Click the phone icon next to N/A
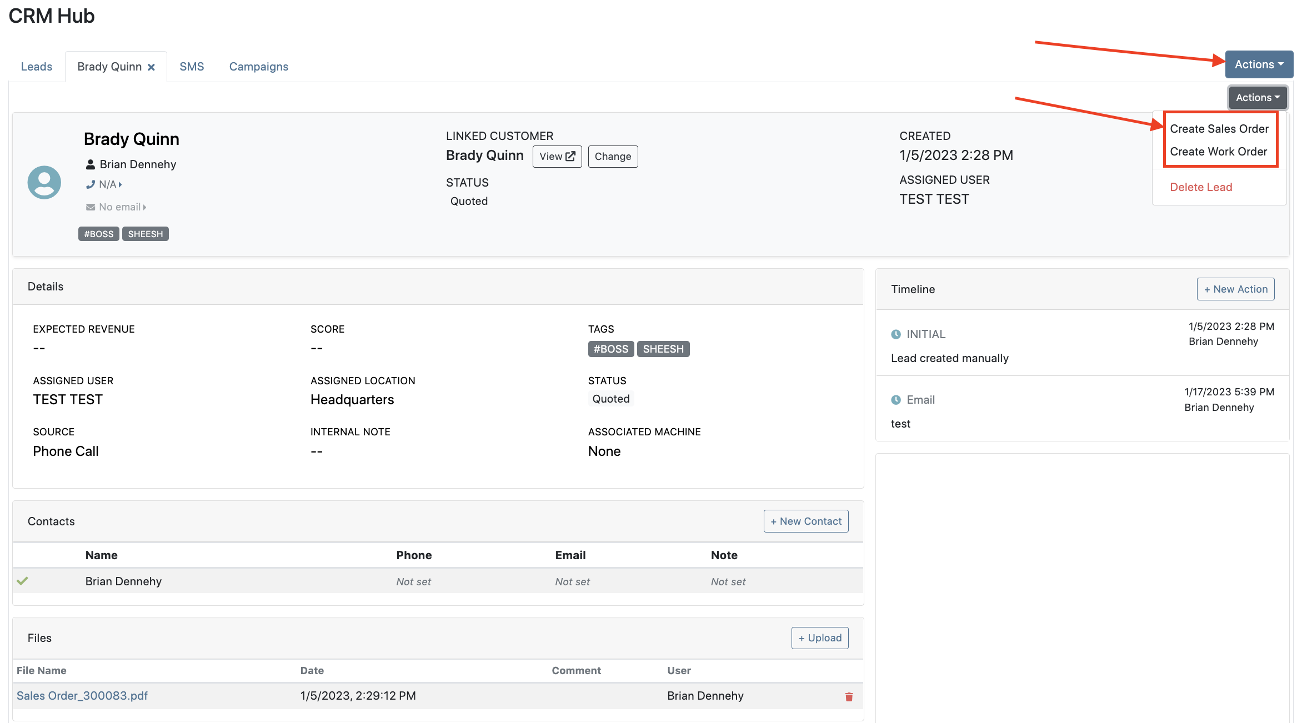Viewport: 1302px width, 723px height. (91, 184)
